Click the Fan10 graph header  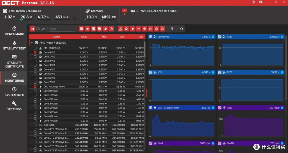coord(251,143)
